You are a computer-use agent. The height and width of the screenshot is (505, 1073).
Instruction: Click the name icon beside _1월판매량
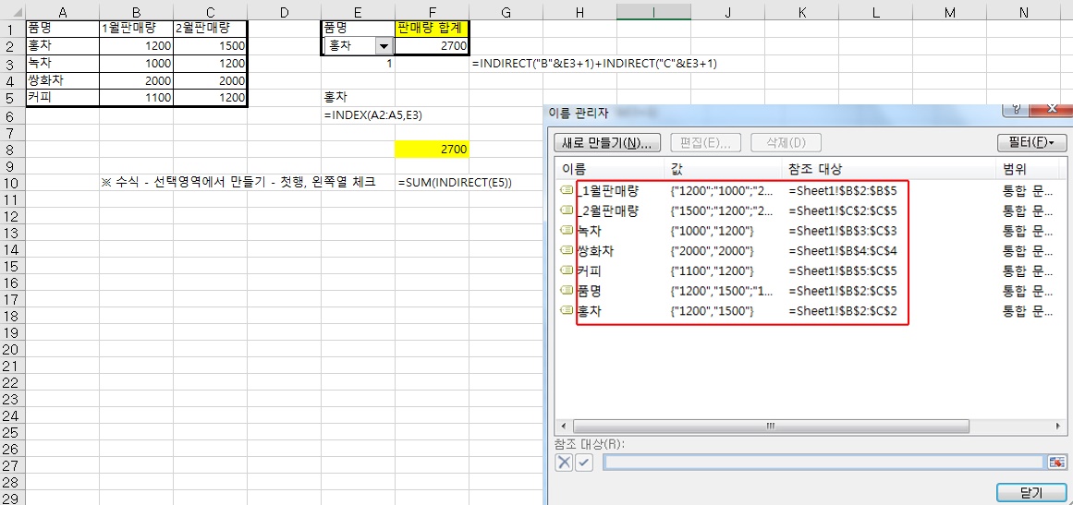pos(567,191)
